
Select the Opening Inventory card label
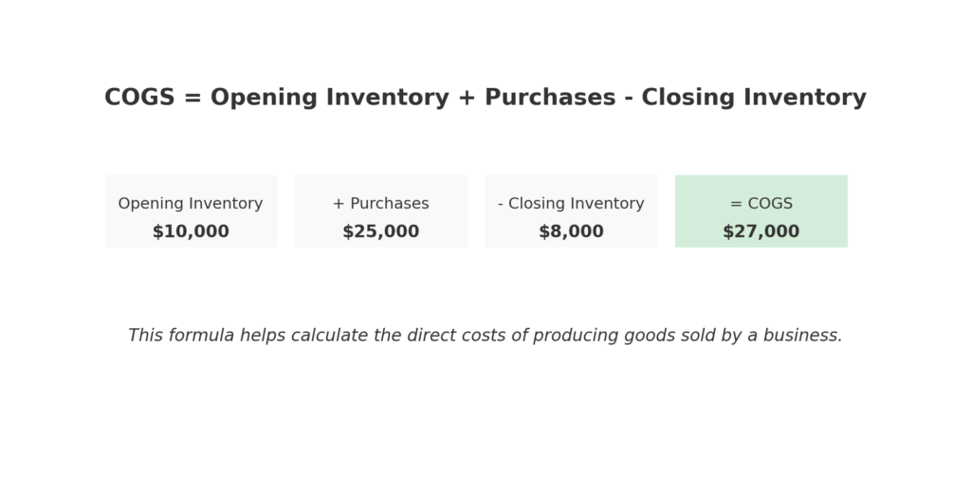click(x=191, y=204)
